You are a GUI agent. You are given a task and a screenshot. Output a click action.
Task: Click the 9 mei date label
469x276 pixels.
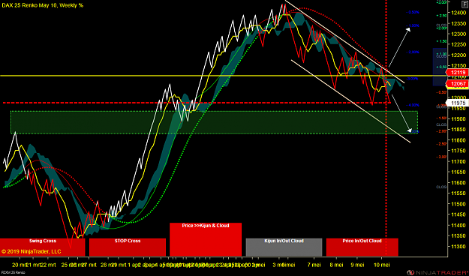tap(358, 265)
